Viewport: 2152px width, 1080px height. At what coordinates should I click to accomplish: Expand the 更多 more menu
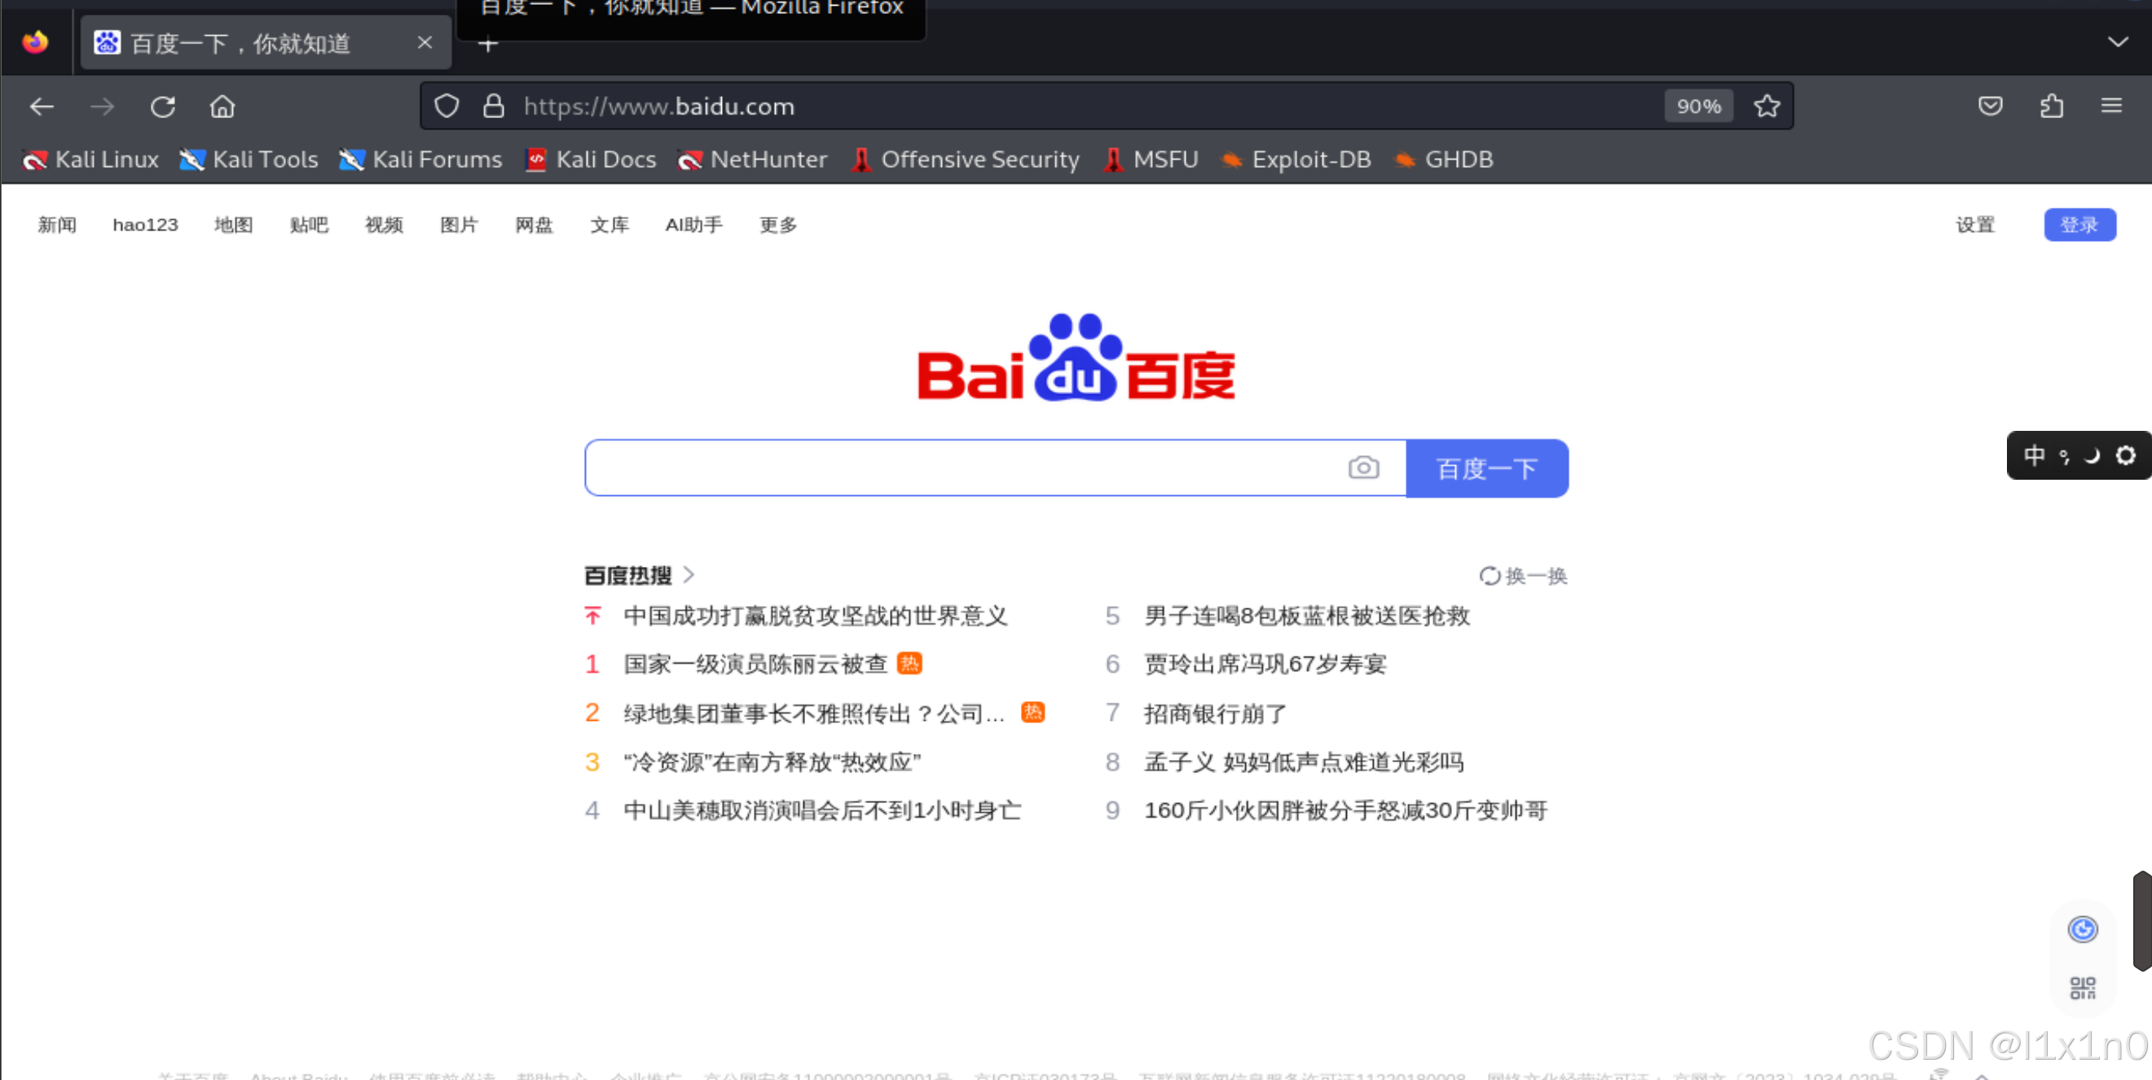[777, 225]
